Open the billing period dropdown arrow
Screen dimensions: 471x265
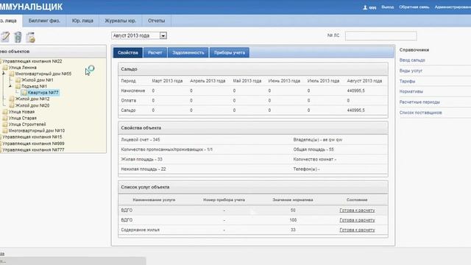163,36
